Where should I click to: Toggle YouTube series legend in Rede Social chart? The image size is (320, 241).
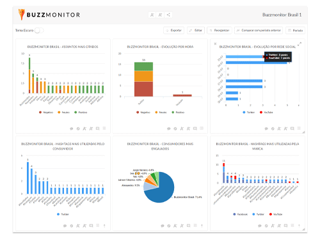click(x=266, y=113)
